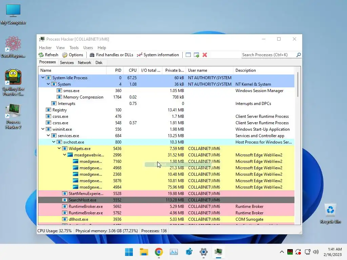Sort by the Private bytes column header
This screenshot has height=260, width=347.
point(174,70)
